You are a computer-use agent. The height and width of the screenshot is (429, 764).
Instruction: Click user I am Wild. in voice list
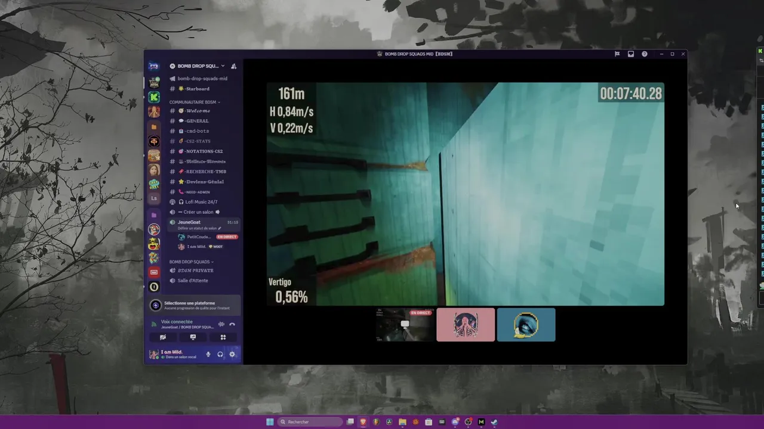(x=196, y=247)
